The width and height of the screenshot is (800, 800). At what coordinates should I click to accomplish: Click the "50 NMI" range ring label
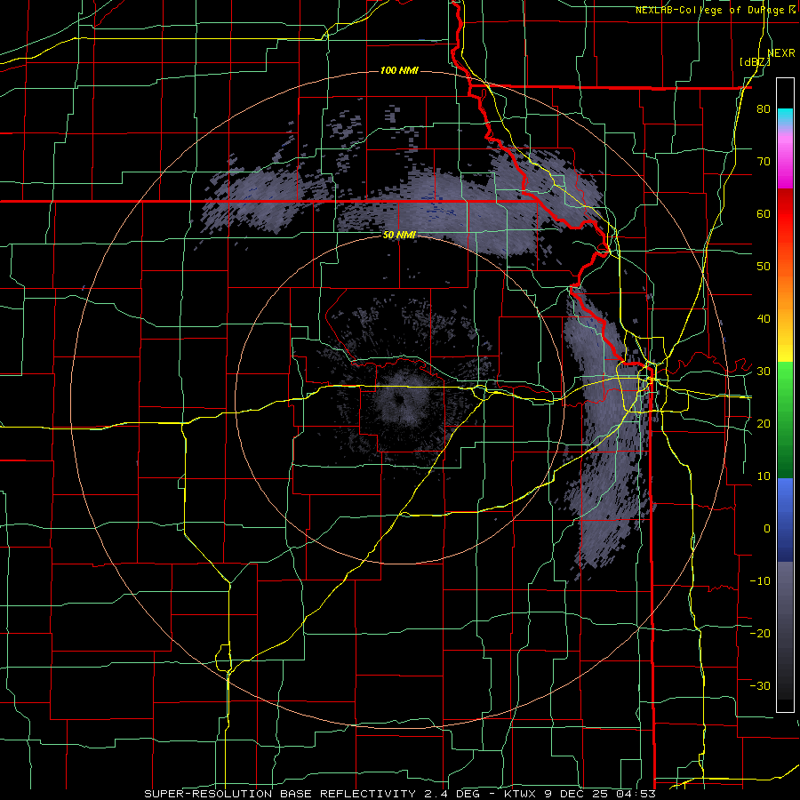pyautogui.click(x=399, y=235)
